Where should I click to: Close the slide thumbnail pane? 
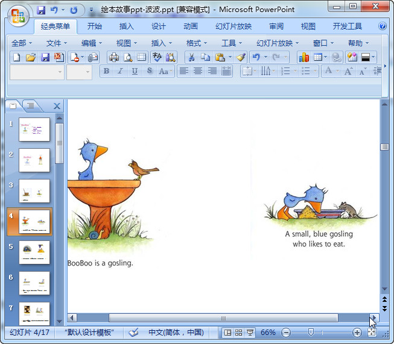click(57, 106)
